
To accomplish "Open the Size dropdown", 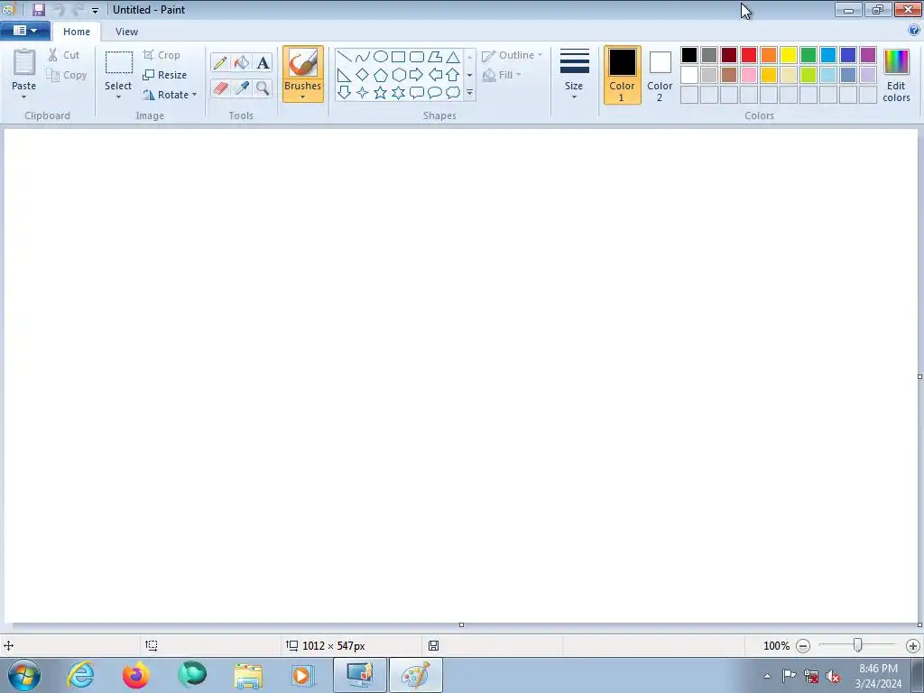I will (x=574, y=74).
